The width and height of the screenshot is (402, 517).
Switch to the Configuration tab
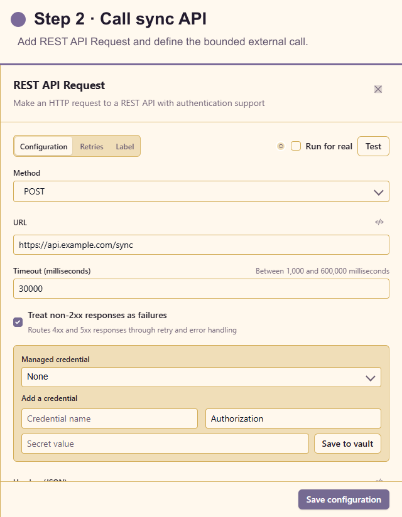[x=43, y=146]
